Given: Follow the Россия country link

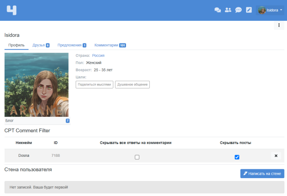Looking at the screenshot, I should [98, 55].
